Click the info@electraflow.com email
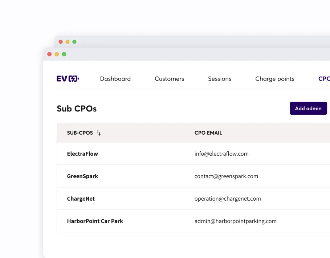330x258 pixels. click(x=221, y=154)
